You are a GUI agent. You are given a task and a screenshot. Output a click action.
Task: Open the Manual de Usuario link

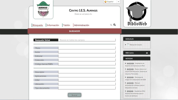tap(136, 45)
